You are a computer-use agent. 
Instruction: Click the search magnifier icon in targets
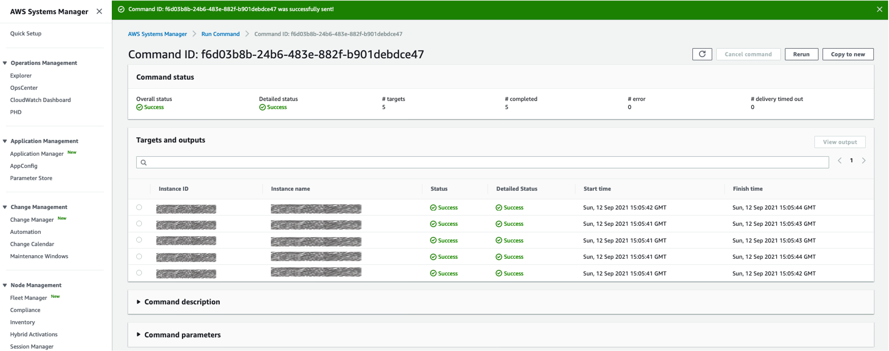(x=144, y=162)
